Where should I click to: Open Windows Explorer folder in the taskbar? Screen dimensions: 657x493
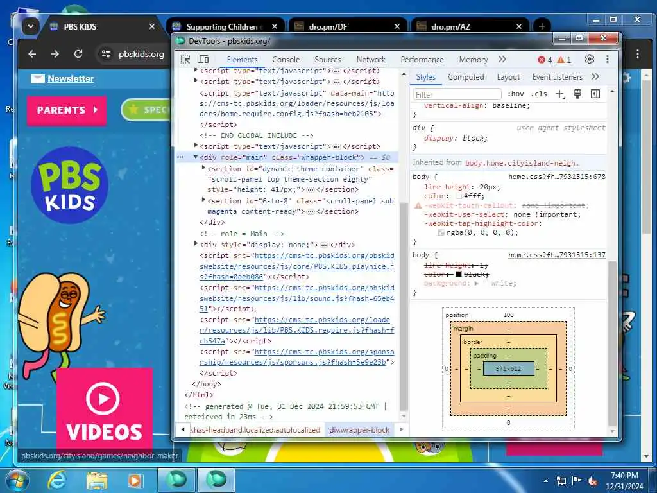[97, 480]
